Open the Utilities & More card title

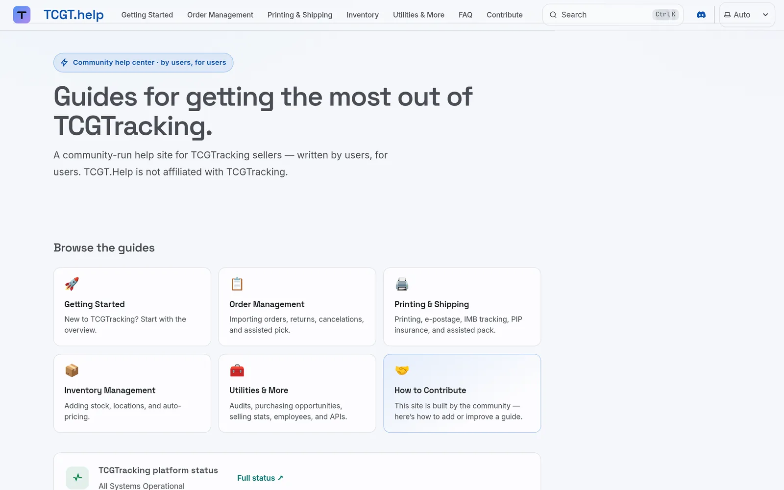[259, 391]
